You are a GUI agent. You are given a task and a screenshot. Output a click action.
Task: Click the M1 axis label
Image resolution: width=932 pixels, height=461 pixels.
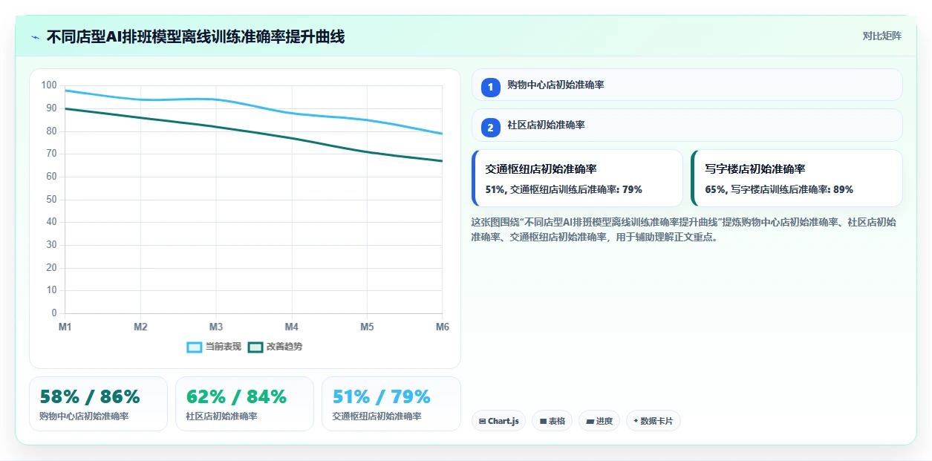coord(65,327)
